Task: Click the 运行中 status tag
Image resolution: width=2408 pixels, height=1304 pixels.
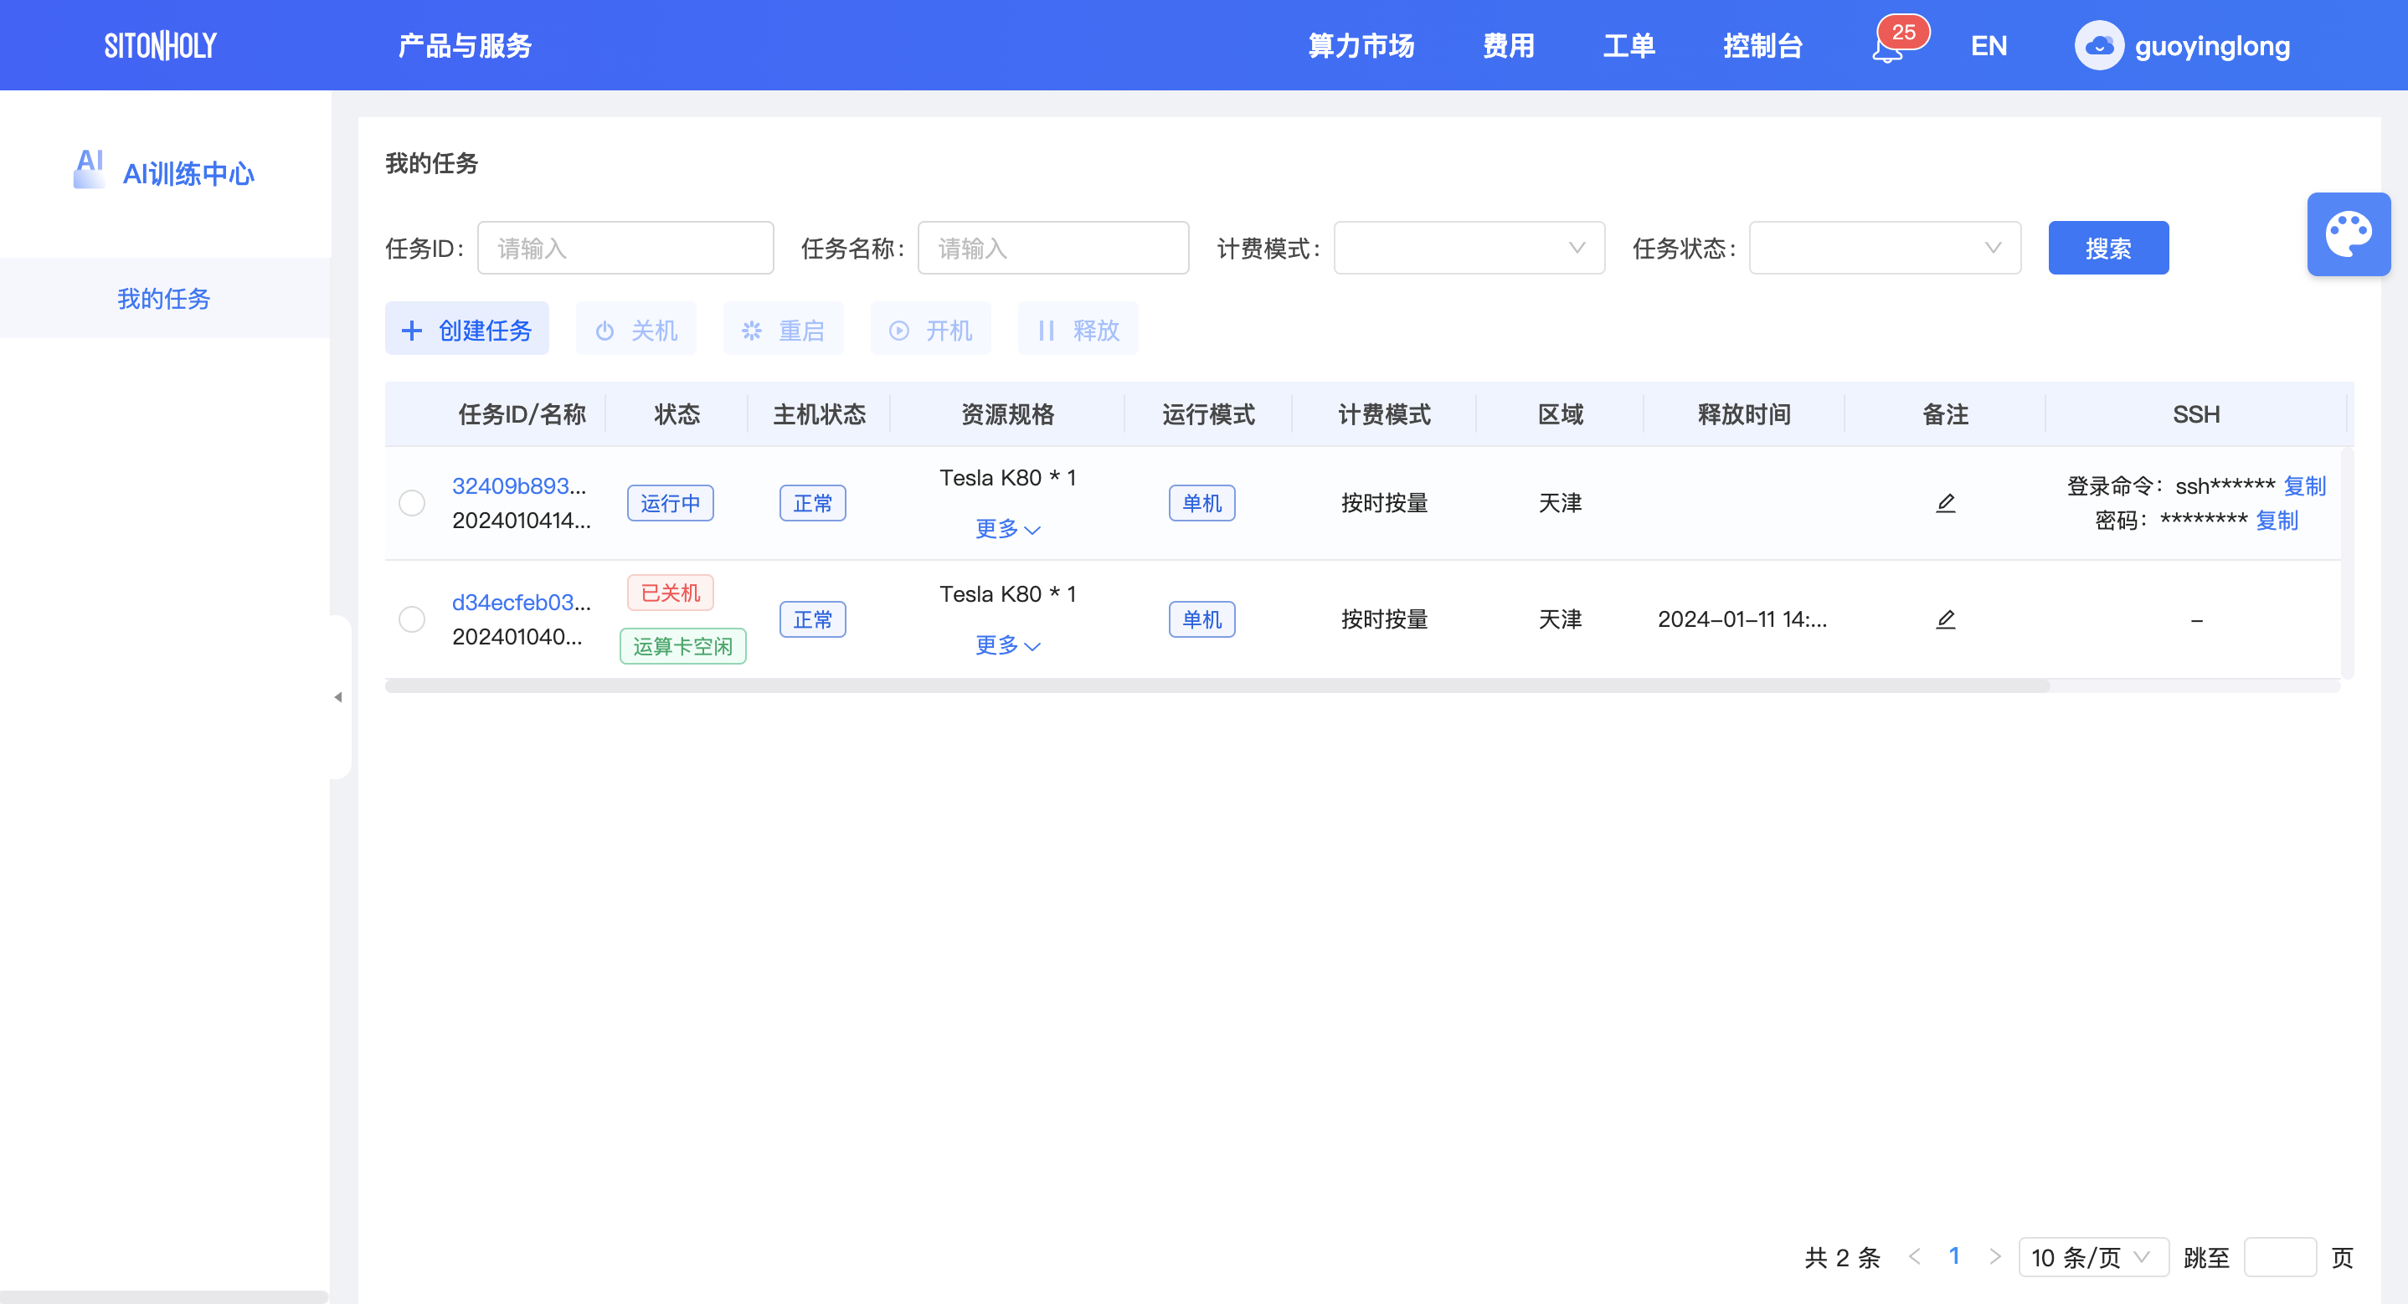Action: [x=671, y=504]
